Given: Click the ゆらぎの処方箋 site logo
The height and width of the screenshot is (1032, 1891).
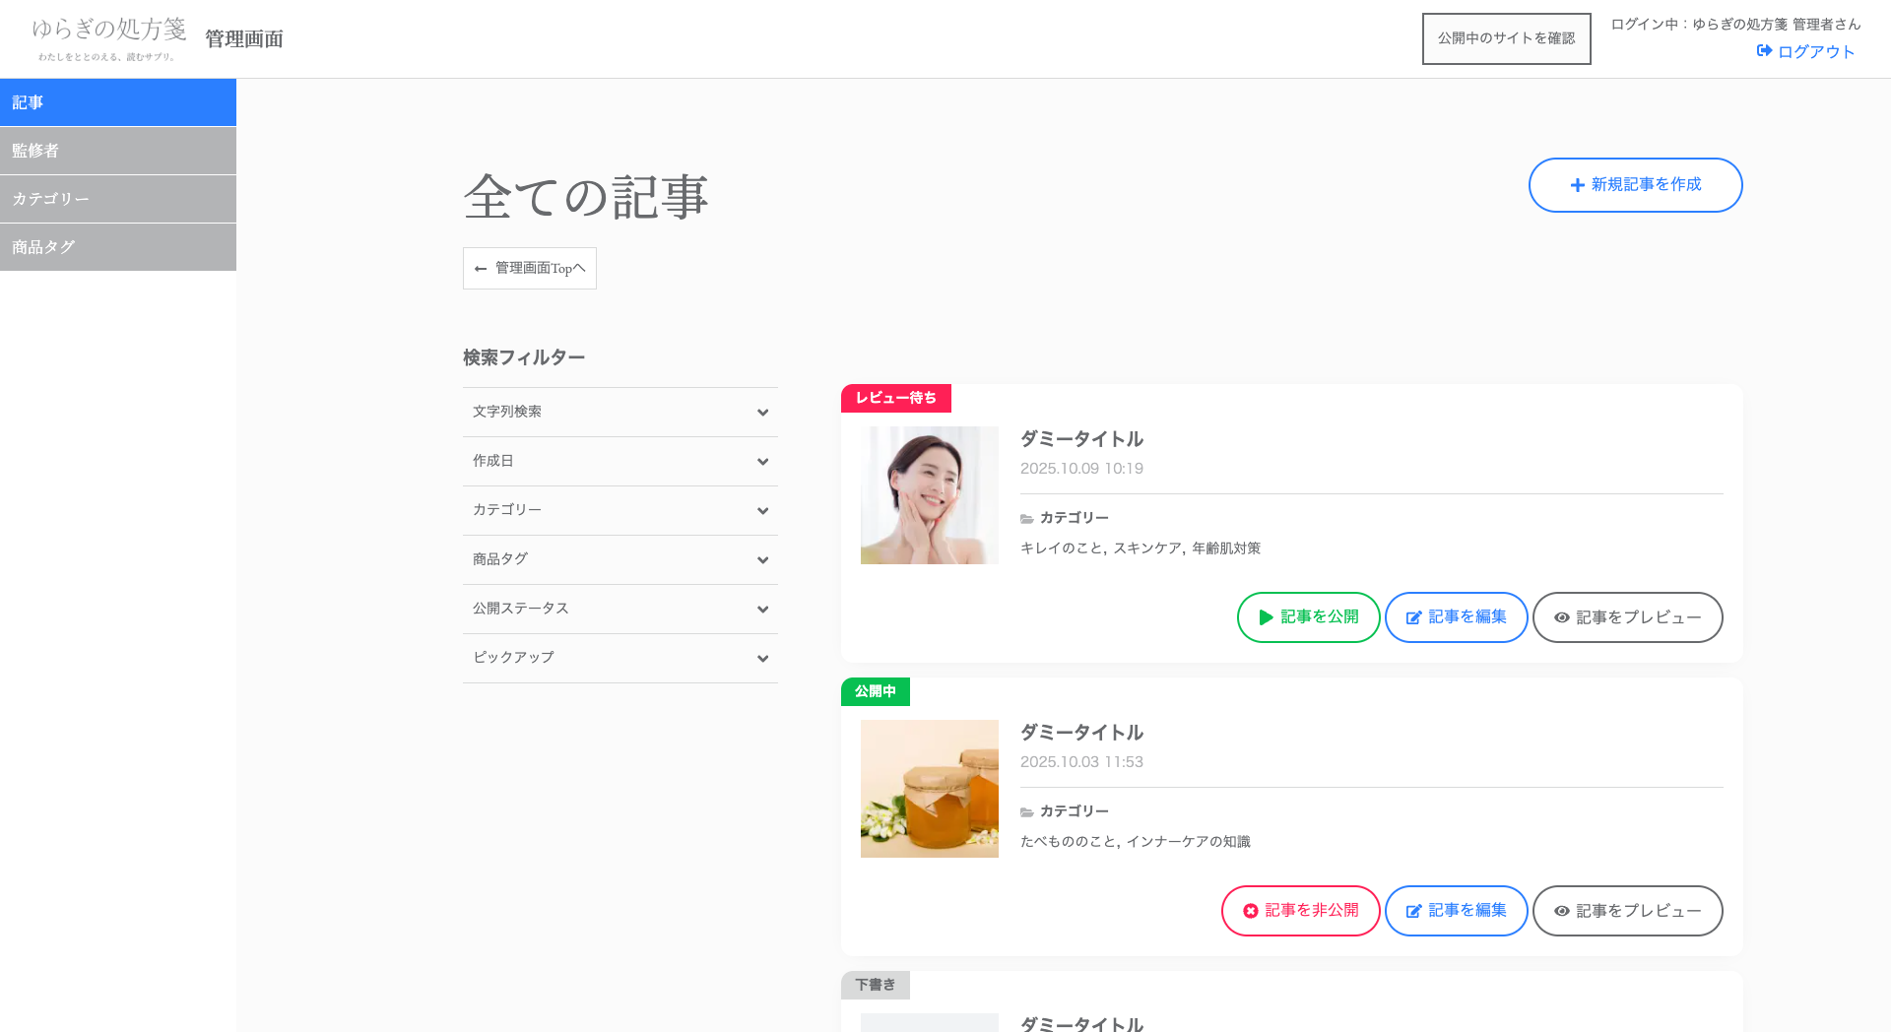Looking at the screenshot, I should [x=108, y=38].
